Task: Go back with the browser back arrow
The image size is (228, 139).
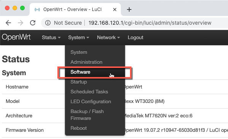Action: (8, 23)
